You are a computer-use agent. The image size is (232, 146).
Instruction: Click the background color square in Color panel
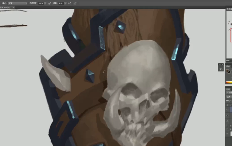229,72
